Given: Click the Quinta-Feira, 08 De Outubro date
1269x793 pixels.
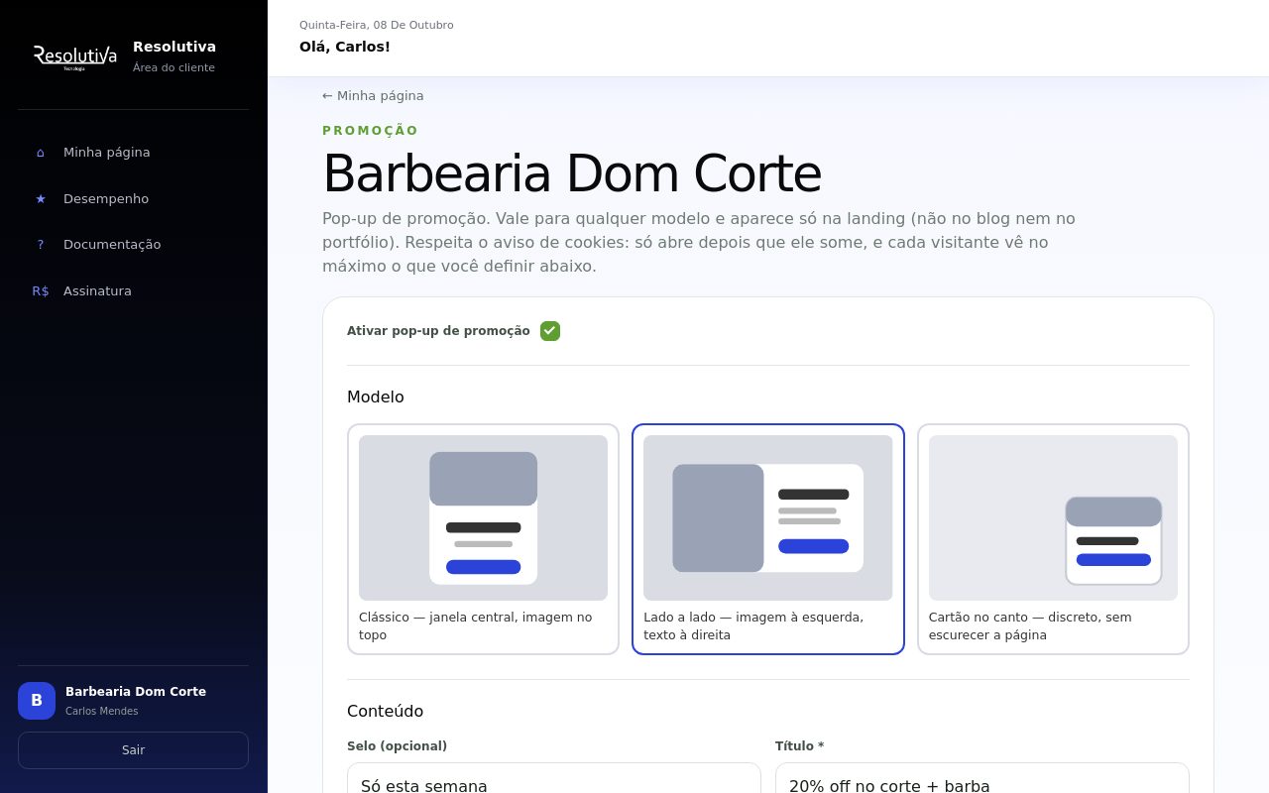Looking at the screenshot, I should (x=377, y=25).
